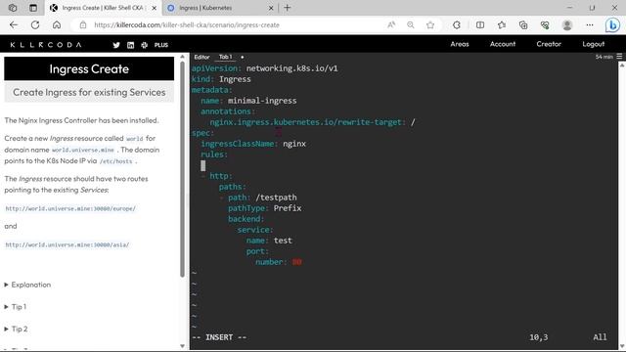The image size is (626, 352).
Task: Close the Ingress Kubernetes browser tab
Action: pyautogui.click(x=271, y=8)
